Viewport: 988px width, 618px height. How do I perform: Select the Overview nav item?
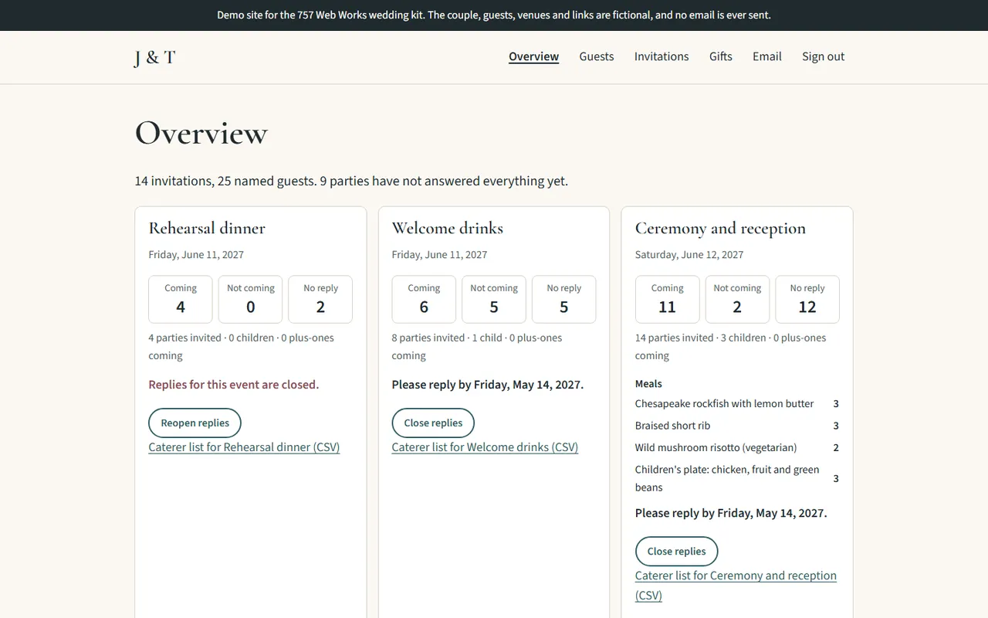tap(533, 56)
